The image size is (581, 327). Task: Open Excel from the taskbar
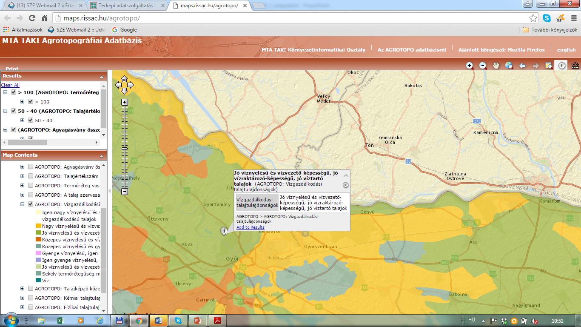[x=60, y=320]
